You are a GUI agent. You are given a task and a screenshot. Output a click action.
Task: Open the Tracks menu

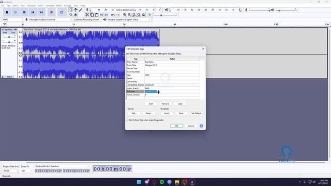click(x=41, y=6)
